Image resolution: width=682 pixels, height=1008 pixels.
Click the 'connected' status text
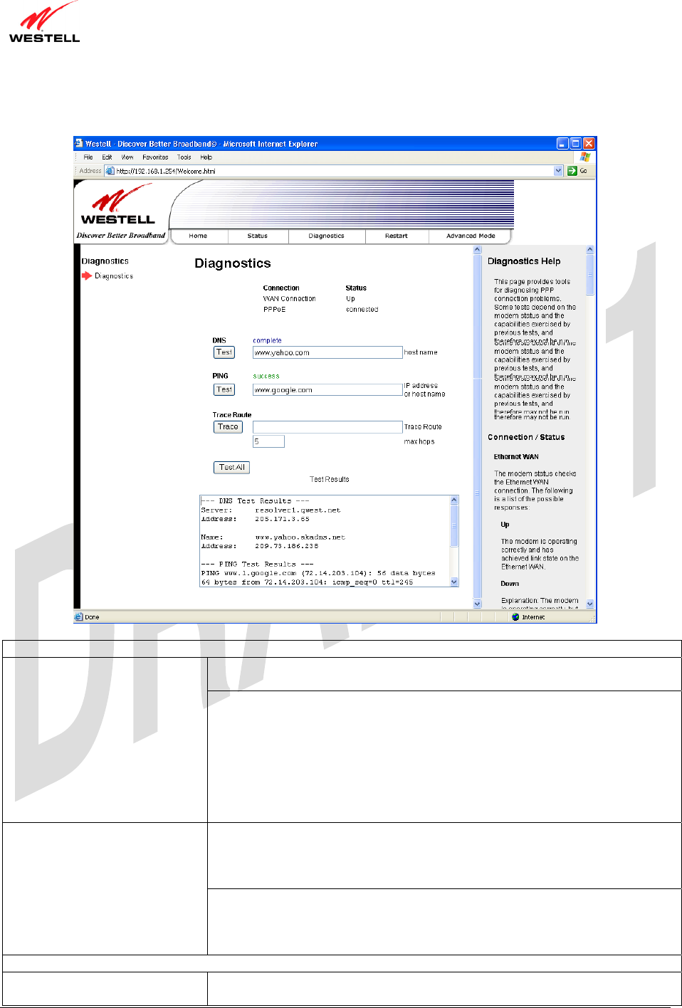pyautogui.click(x=362, y=310)
